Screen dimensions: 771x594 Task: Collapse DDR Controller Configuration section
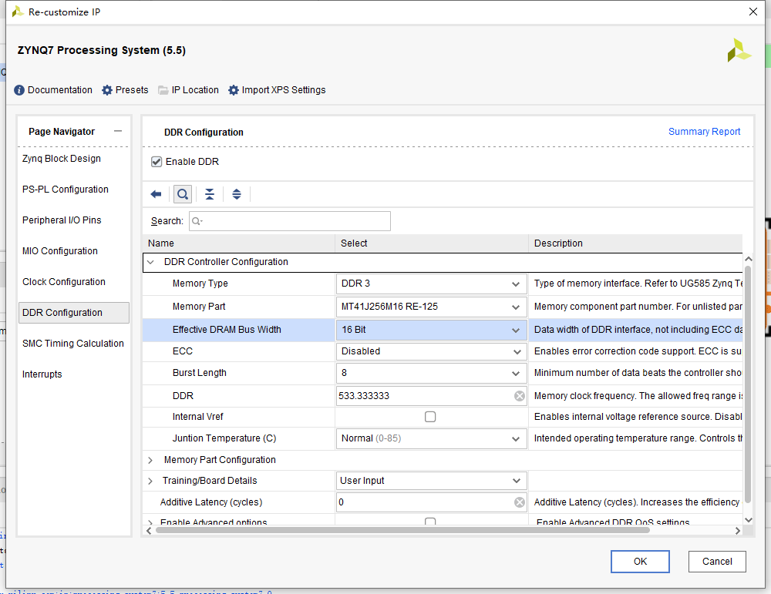pos(151,262)
